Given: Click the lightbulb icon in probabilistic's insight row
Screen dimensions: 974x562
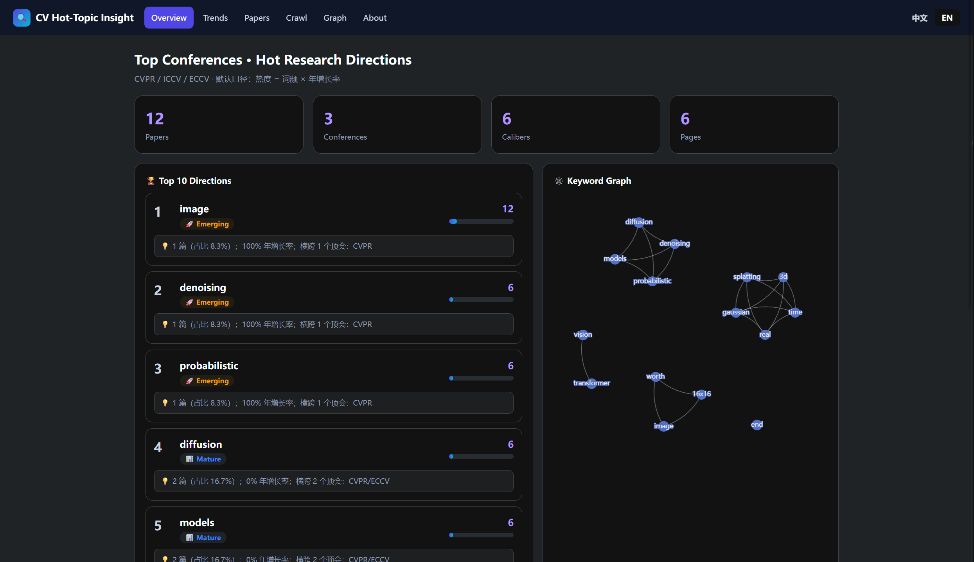Looking at the screenshot, I should point(165,403).
